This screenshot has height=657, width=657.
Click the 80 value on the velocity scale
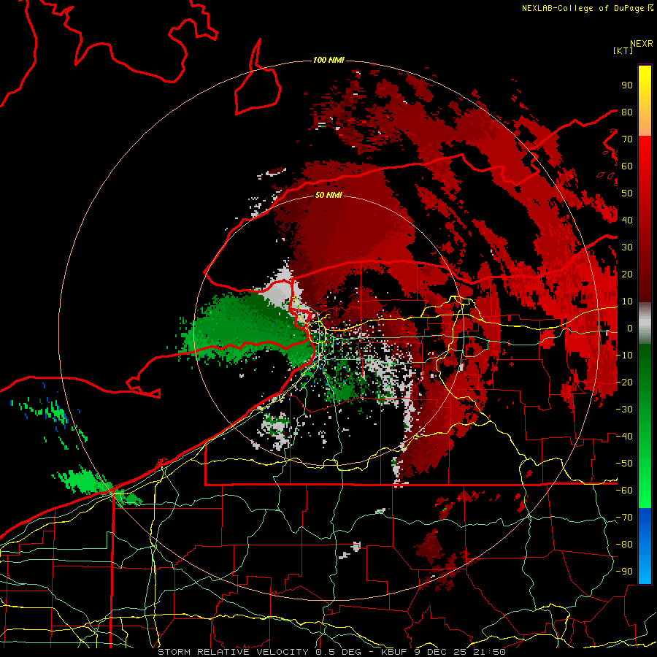click(627, 112)
